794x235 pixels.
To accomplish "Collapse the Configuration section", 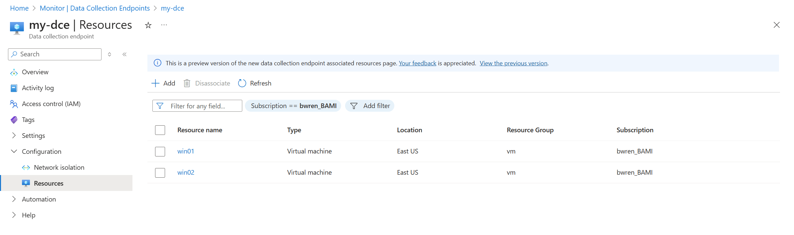I will [14, 151].
